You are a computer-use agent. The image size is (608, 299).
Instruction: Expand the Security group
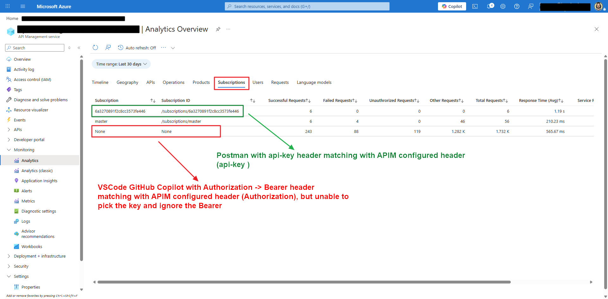9,266
